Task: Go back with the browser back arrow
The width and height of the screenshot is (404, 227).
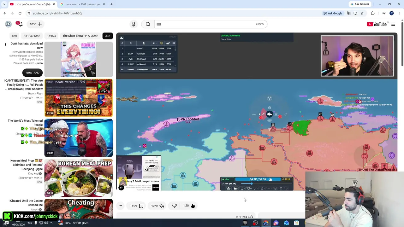Action: 5,13
